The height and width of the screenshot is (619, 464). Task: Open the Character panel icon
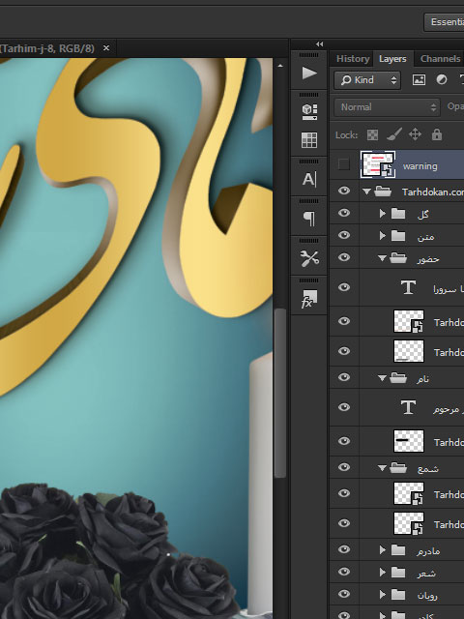(x=309, y=179)
